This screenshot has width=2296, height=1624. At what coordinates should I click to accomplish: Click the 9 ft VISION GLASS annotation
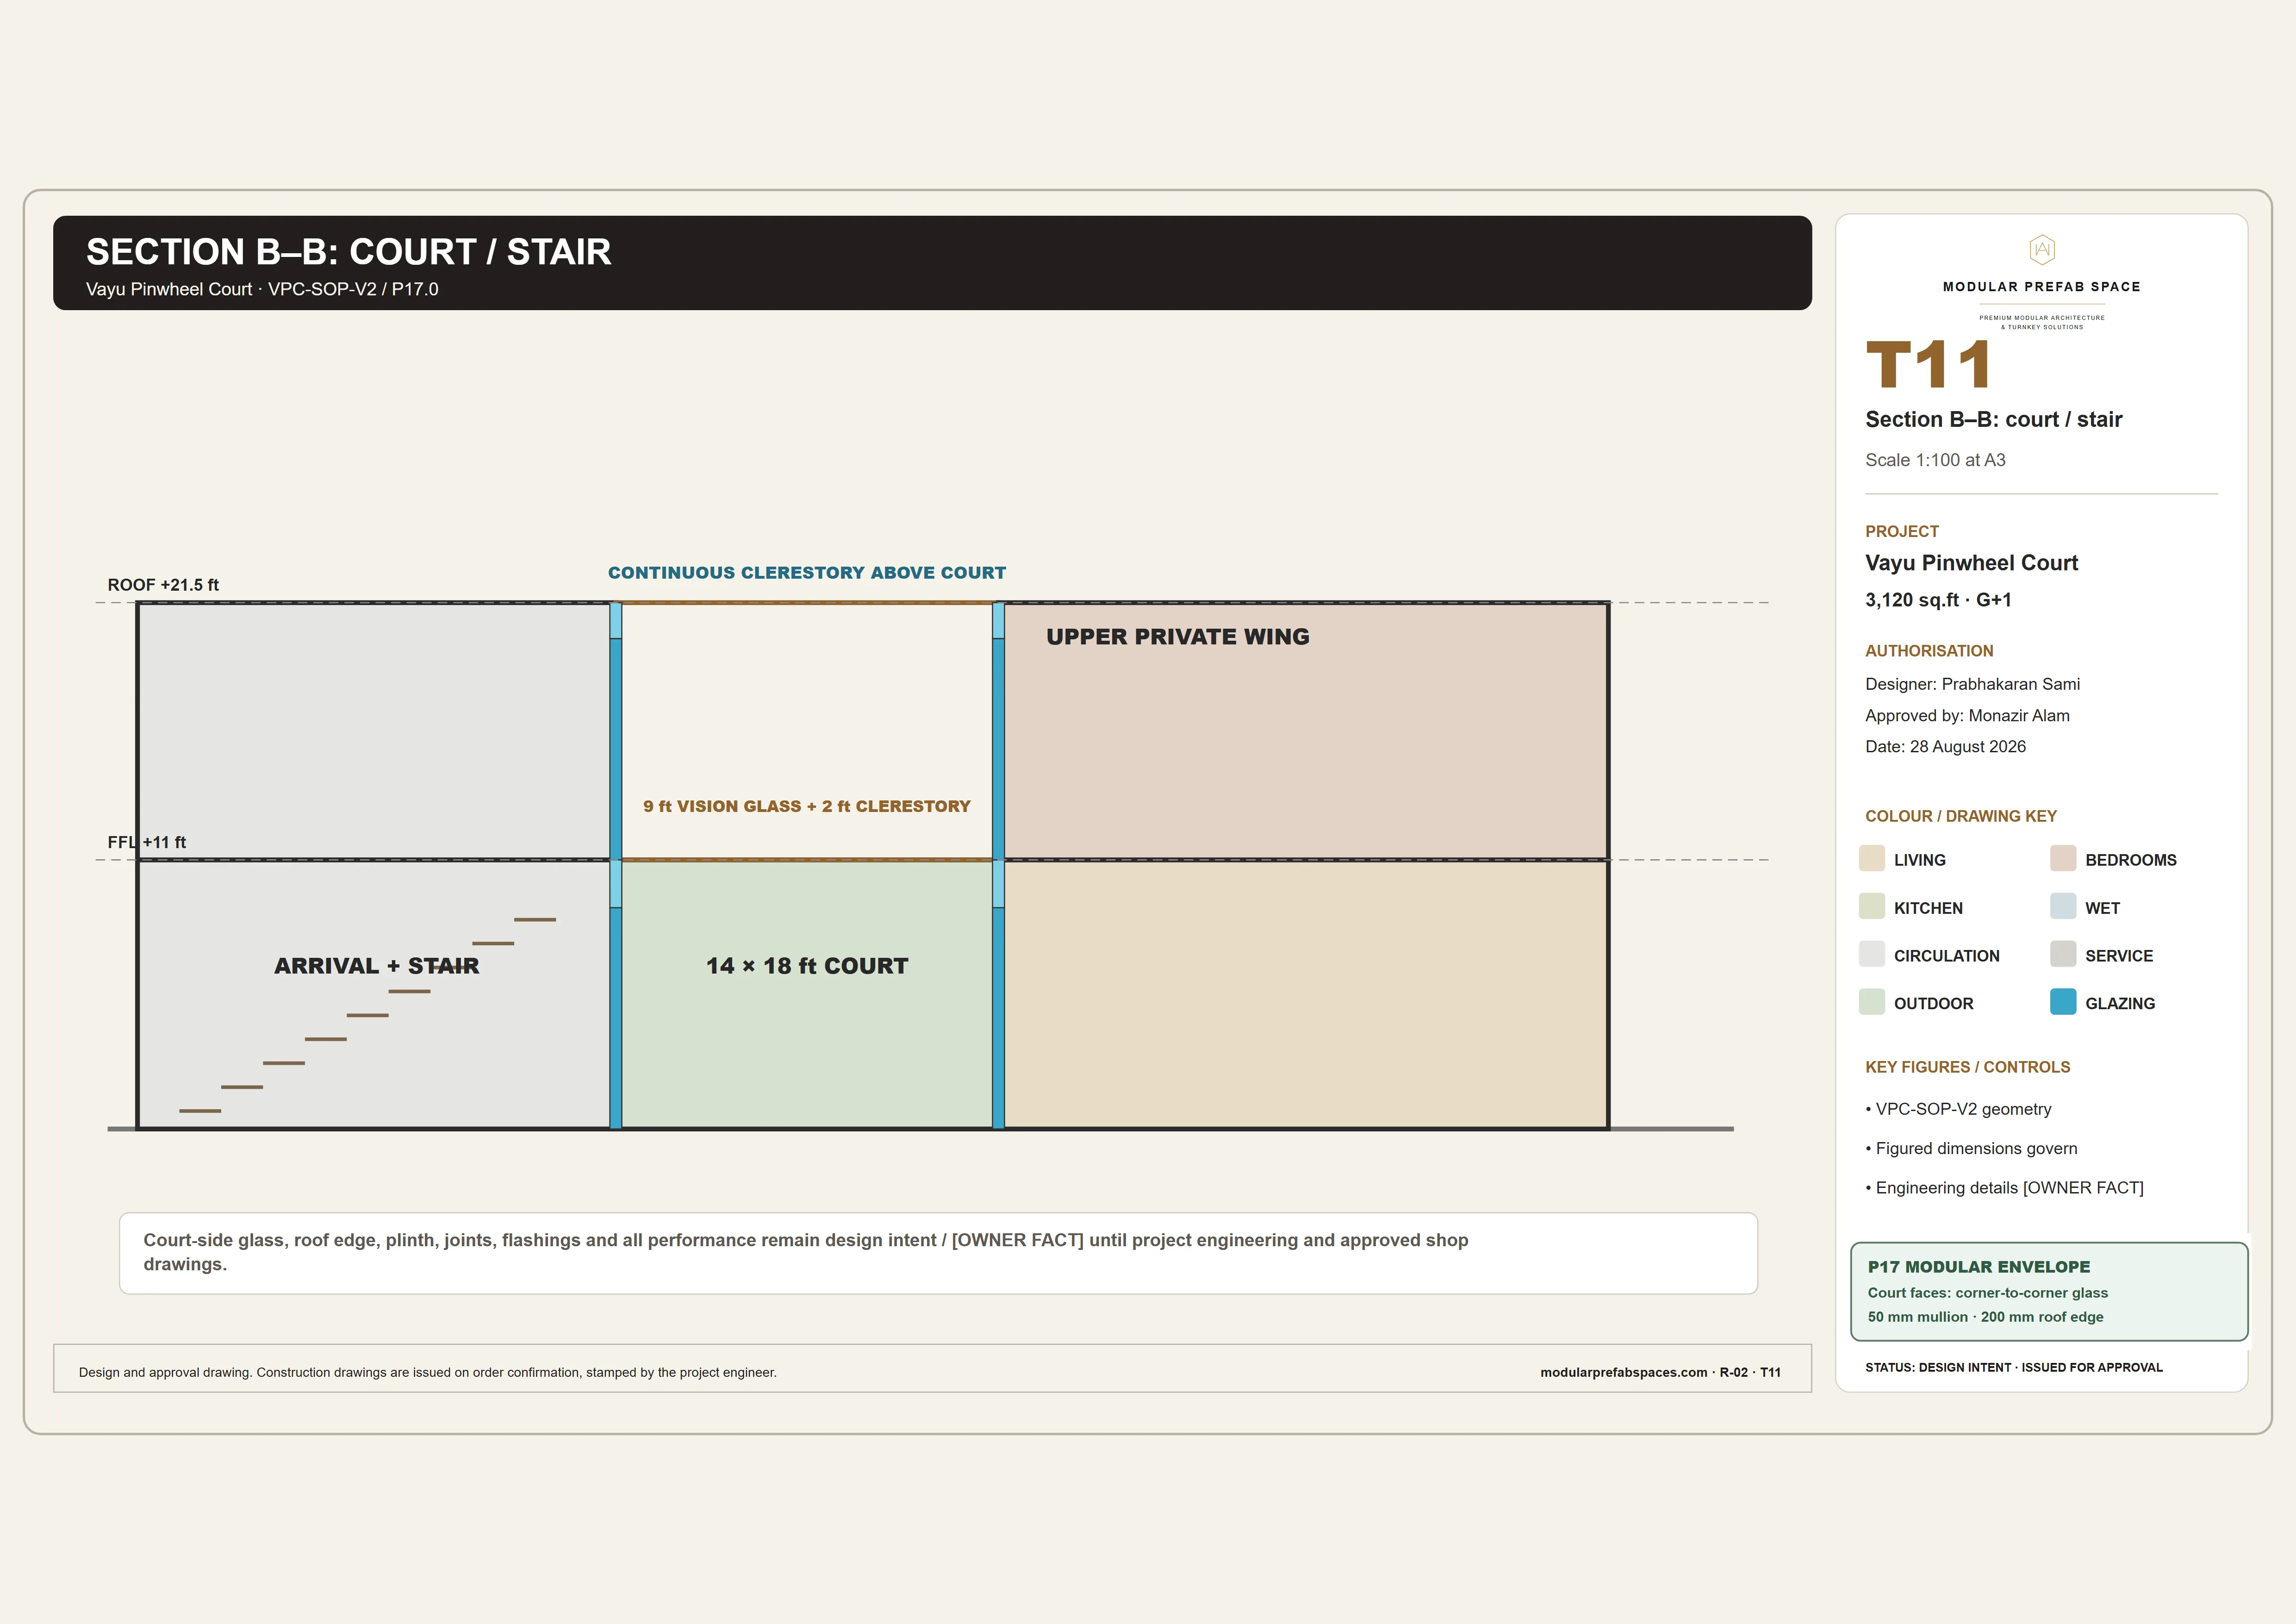pos(807,806)
